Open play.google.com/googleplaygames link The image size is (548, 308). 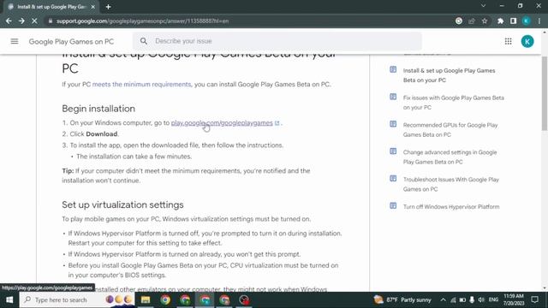pos(222,123)
